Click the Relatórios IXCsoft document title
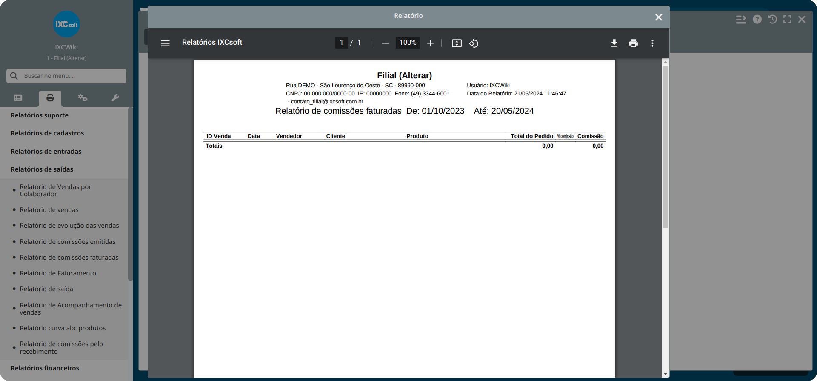Image resolution: width=817 pixels, height=381 pixels. coord(212,42)
